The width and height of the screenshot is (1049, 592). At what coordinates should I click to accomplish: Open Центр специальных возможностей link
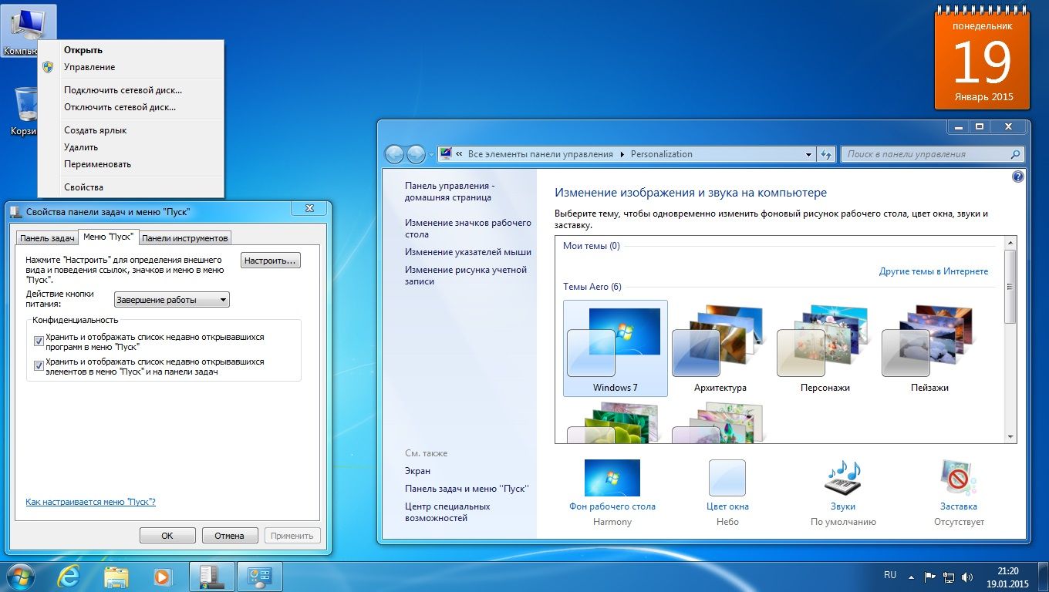click(447, 512)
